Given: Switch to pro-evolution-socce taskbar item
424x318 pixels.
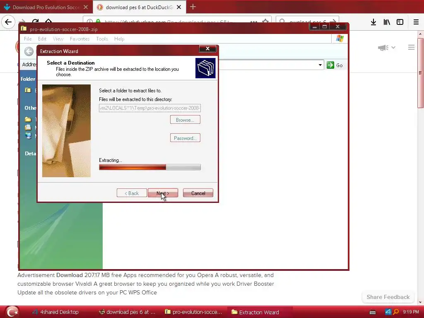Looking at the screenshot, I should 193,312.
